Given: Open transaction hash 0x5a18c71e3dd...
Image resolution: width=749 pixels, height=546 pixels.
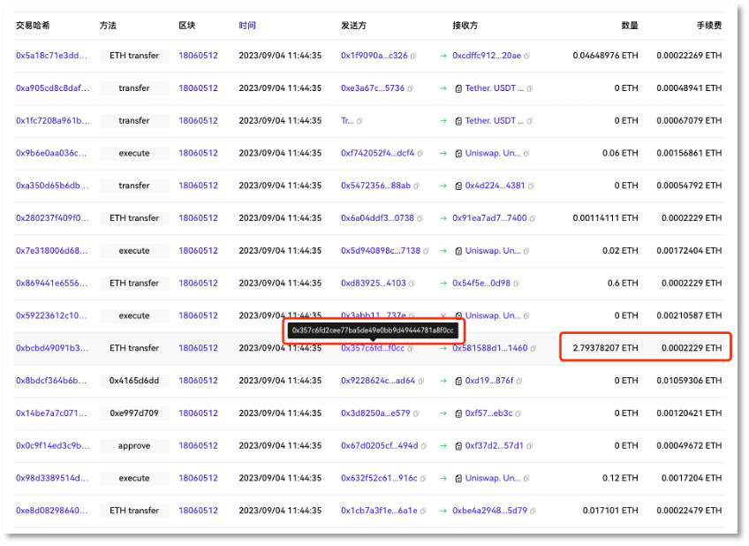Looking at the screenshot, I should tap(51, 56).
